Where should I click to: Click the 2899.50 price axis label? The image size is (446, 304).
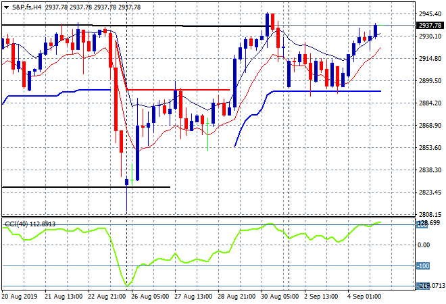coord(430,81)
